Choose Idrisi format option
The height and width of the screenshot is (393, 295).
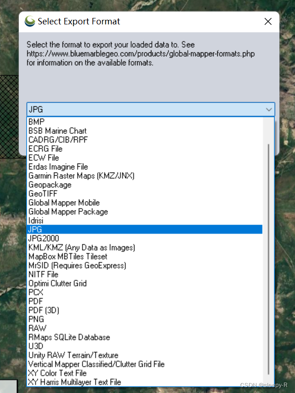pyautogui.click(x=145, y=221)
